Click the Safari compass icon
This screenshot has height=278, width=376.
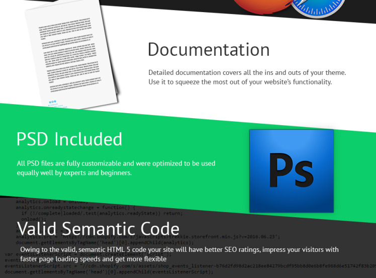pos(318,8)
